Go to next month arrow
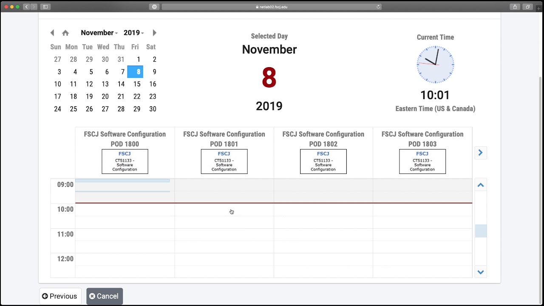Image resolution: width=544 pixels, height=306 pixels. click(154, 33)
